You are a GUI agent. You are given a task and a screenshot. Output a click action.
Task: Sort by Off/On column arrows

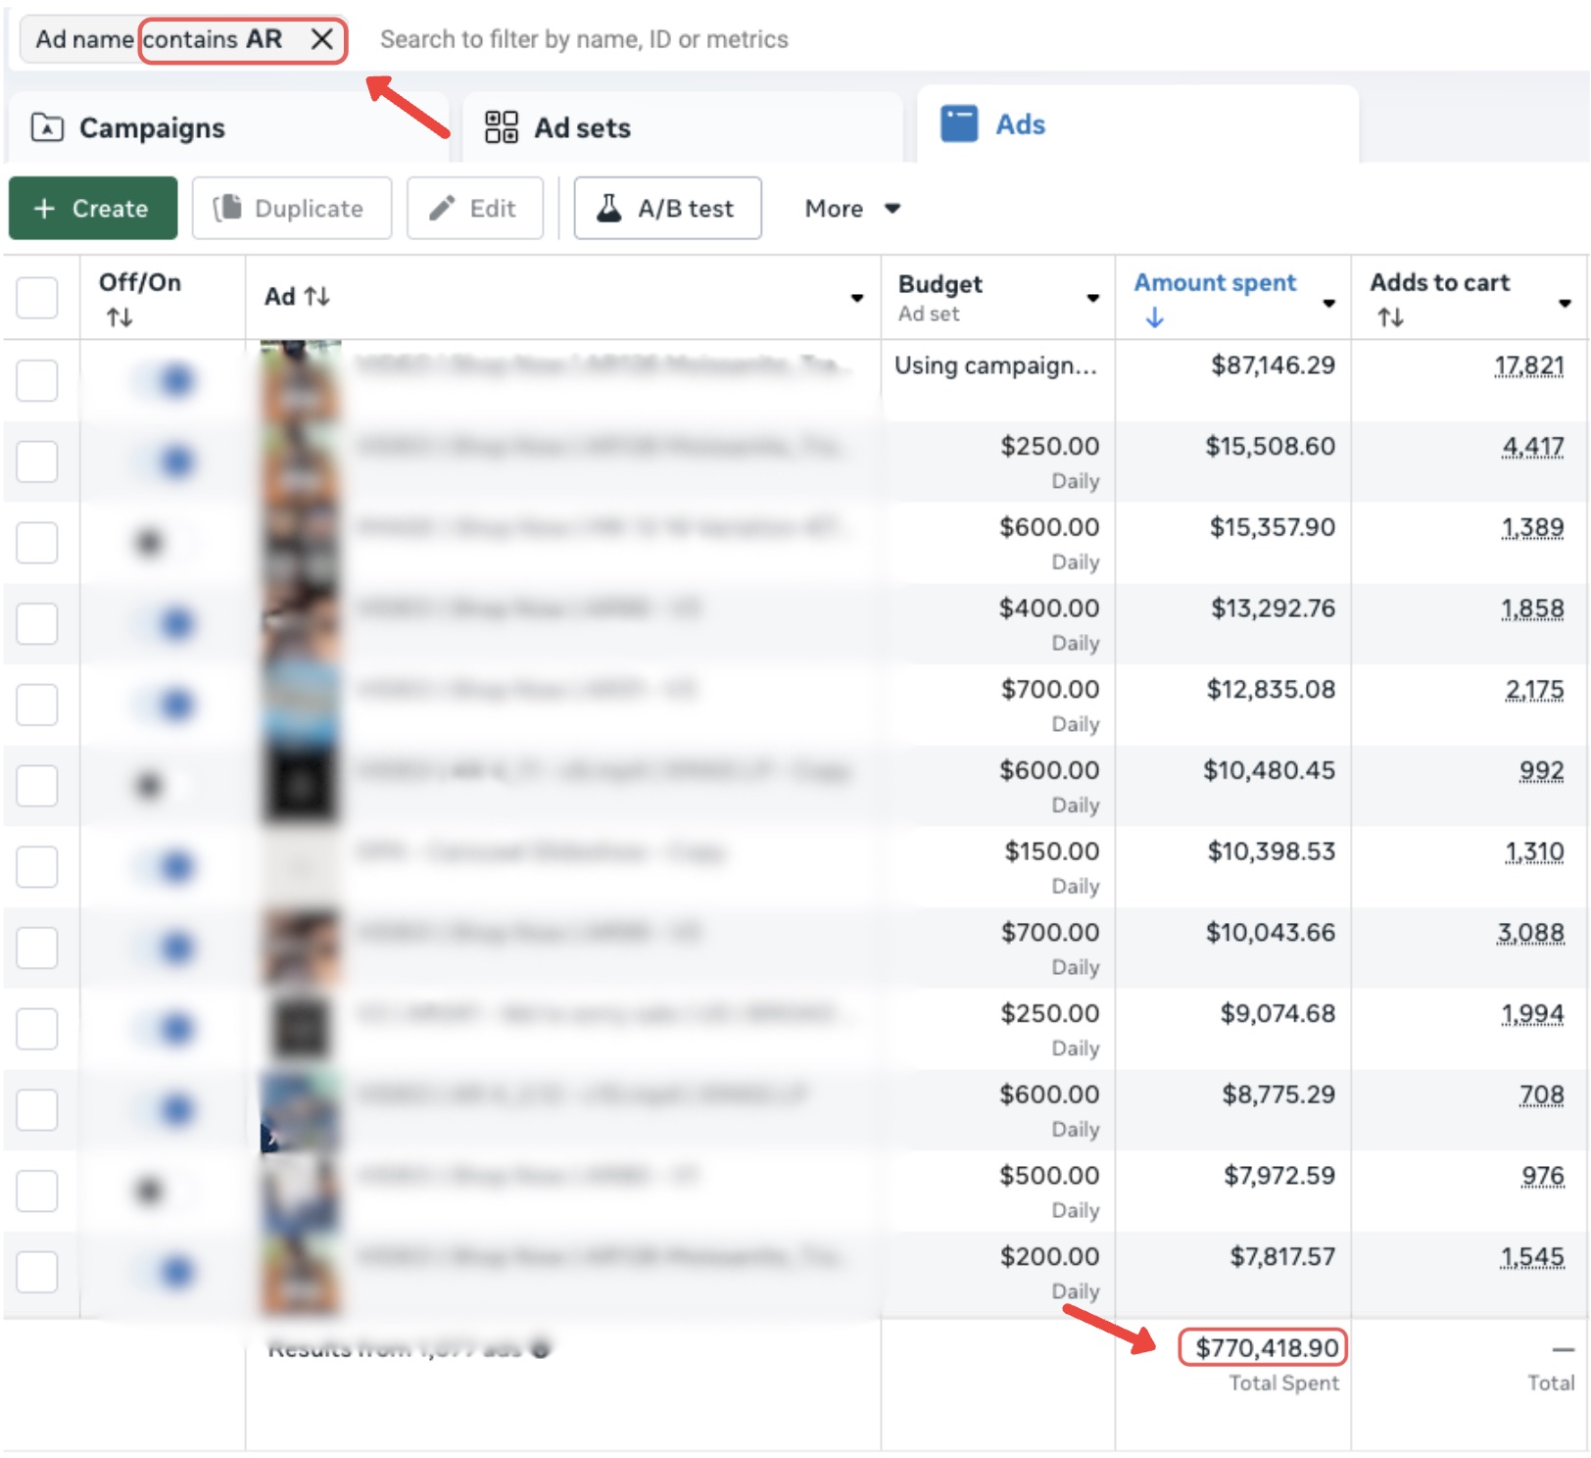(x=120, y=317)
